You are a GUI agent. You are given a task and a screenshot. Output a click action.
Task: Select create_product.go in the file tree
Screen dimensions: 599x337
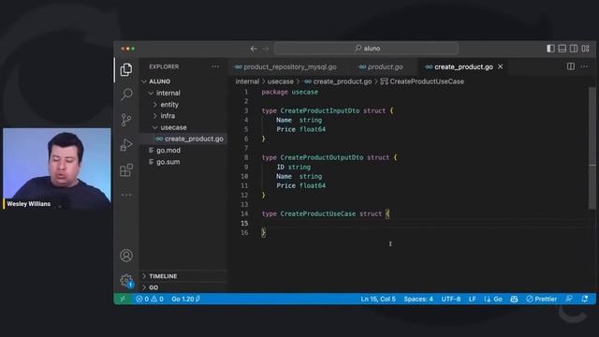(184, 139)
